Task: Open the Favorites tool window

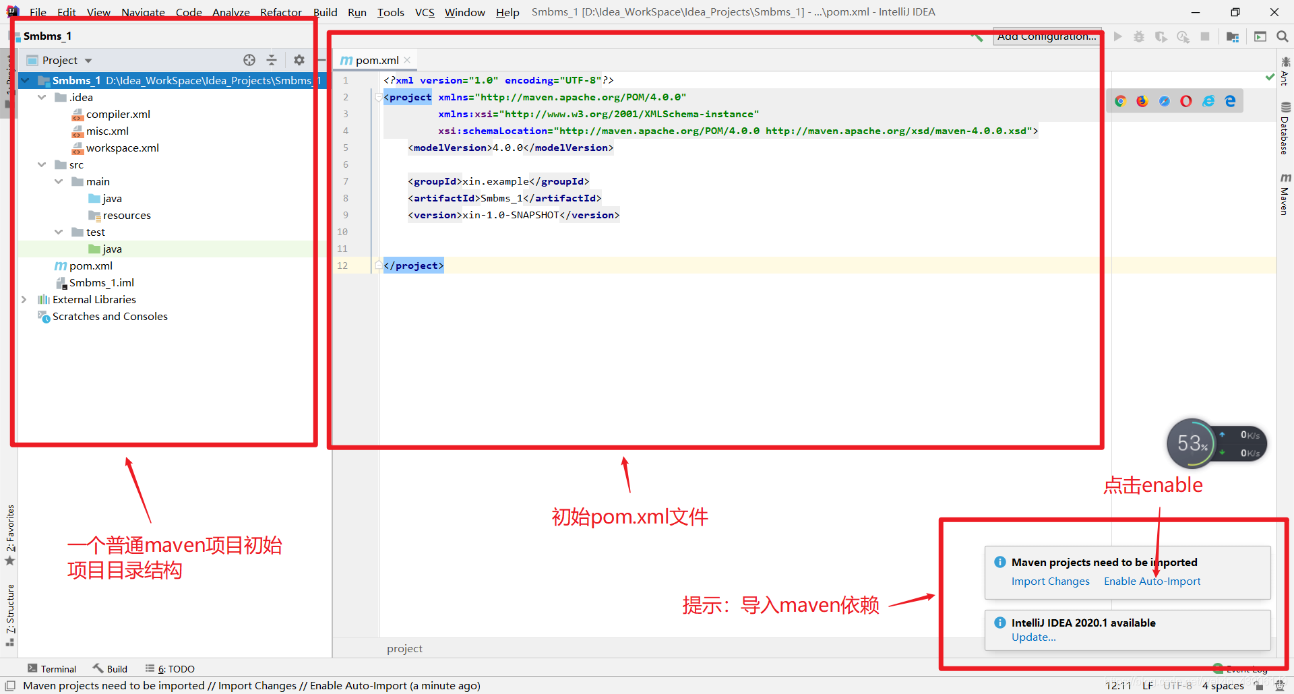Action: click(x=10, y=536)
